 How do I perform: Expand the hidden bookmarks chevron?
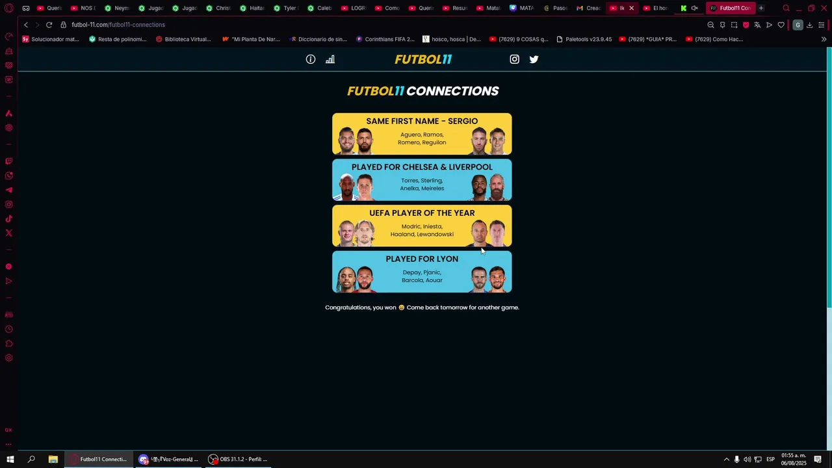(x=824, y=39)
